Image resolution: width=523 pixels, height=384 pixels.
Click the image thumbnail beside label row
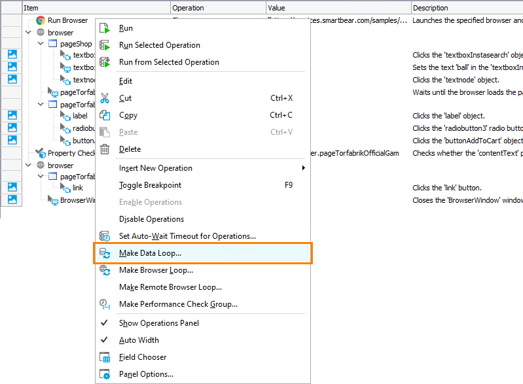click(12, 116)
